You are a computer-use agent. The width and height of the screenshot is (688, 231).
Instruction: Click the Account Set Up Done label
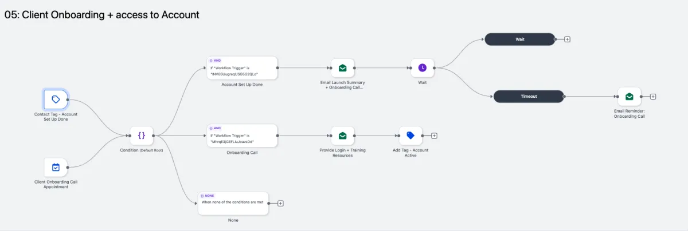pyautogui.click(x=242, y=85)
